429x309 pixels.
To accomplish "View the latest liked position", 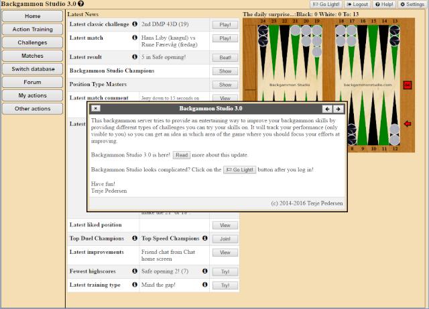I will point(225,226).
